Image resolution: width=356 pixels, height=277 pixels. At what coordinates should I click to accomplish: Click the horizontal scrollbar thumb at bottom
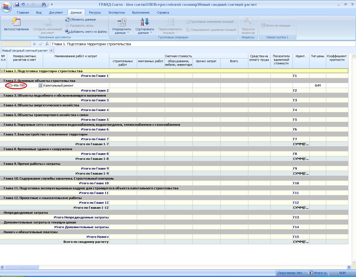[x=22, y=267]
